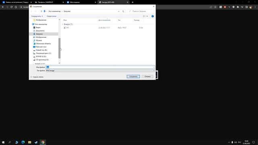Click the Новая папка button

point(52,16)
